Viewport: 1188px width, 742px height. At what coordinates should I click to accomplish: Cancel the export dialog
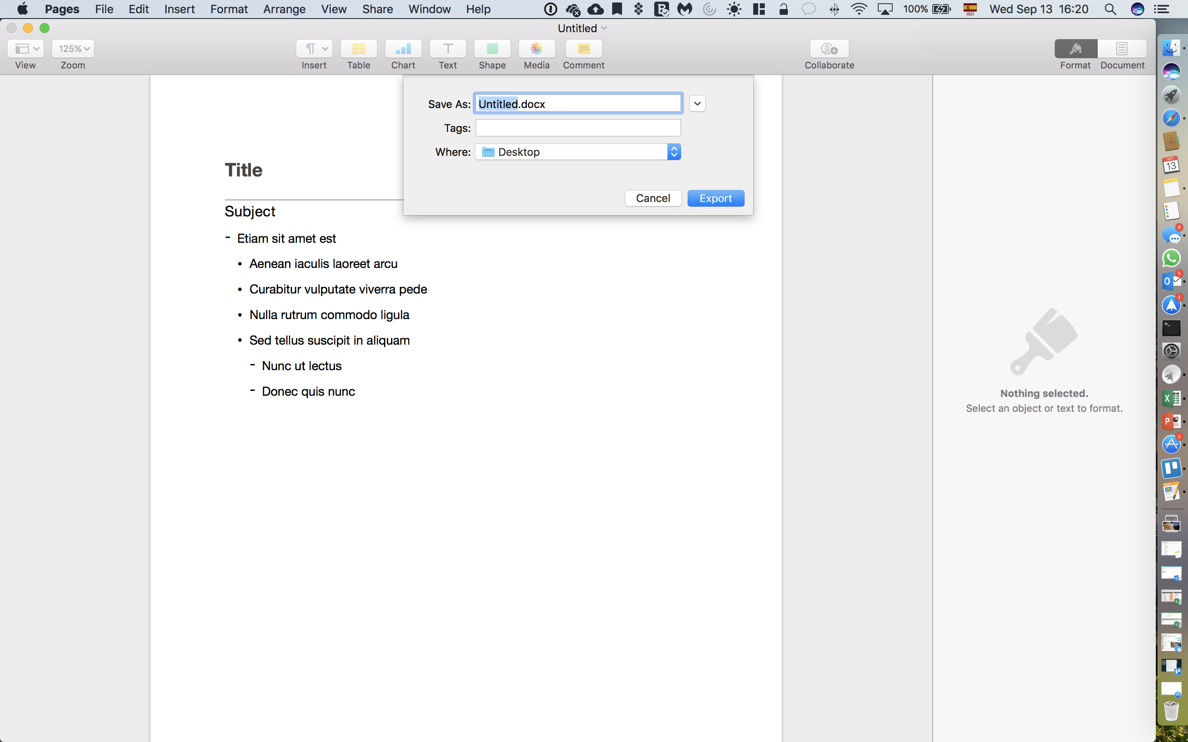click(653, 198)
